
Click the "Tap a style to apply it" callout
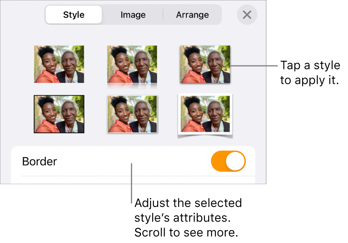point(310,73)
